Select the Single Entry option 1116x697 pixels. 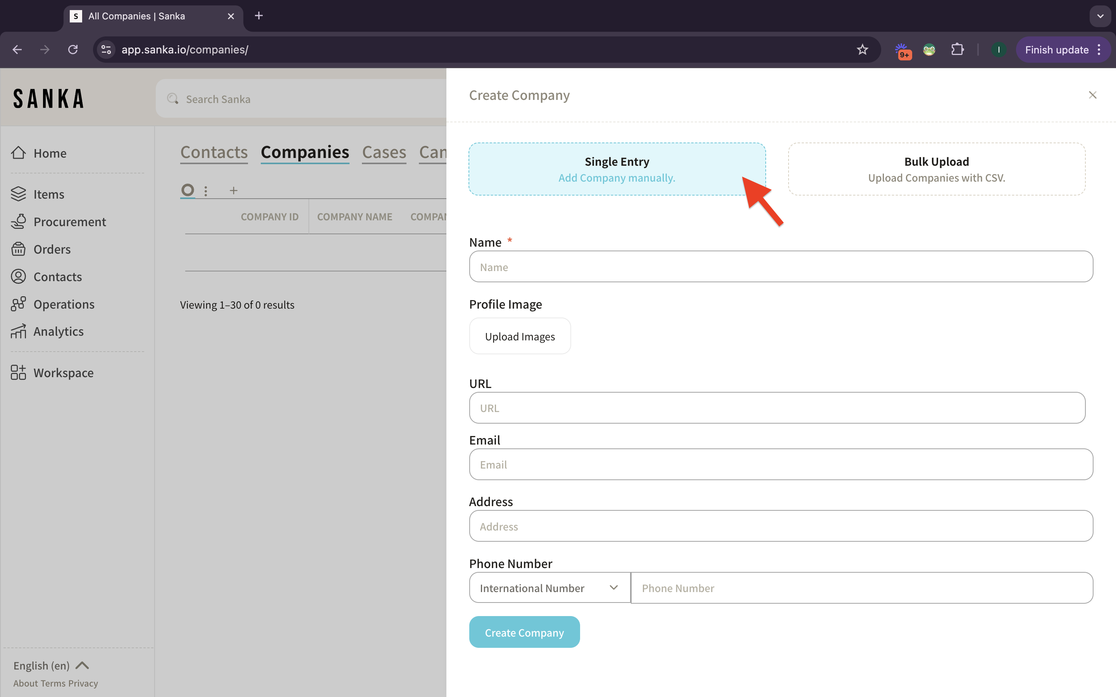617,169
